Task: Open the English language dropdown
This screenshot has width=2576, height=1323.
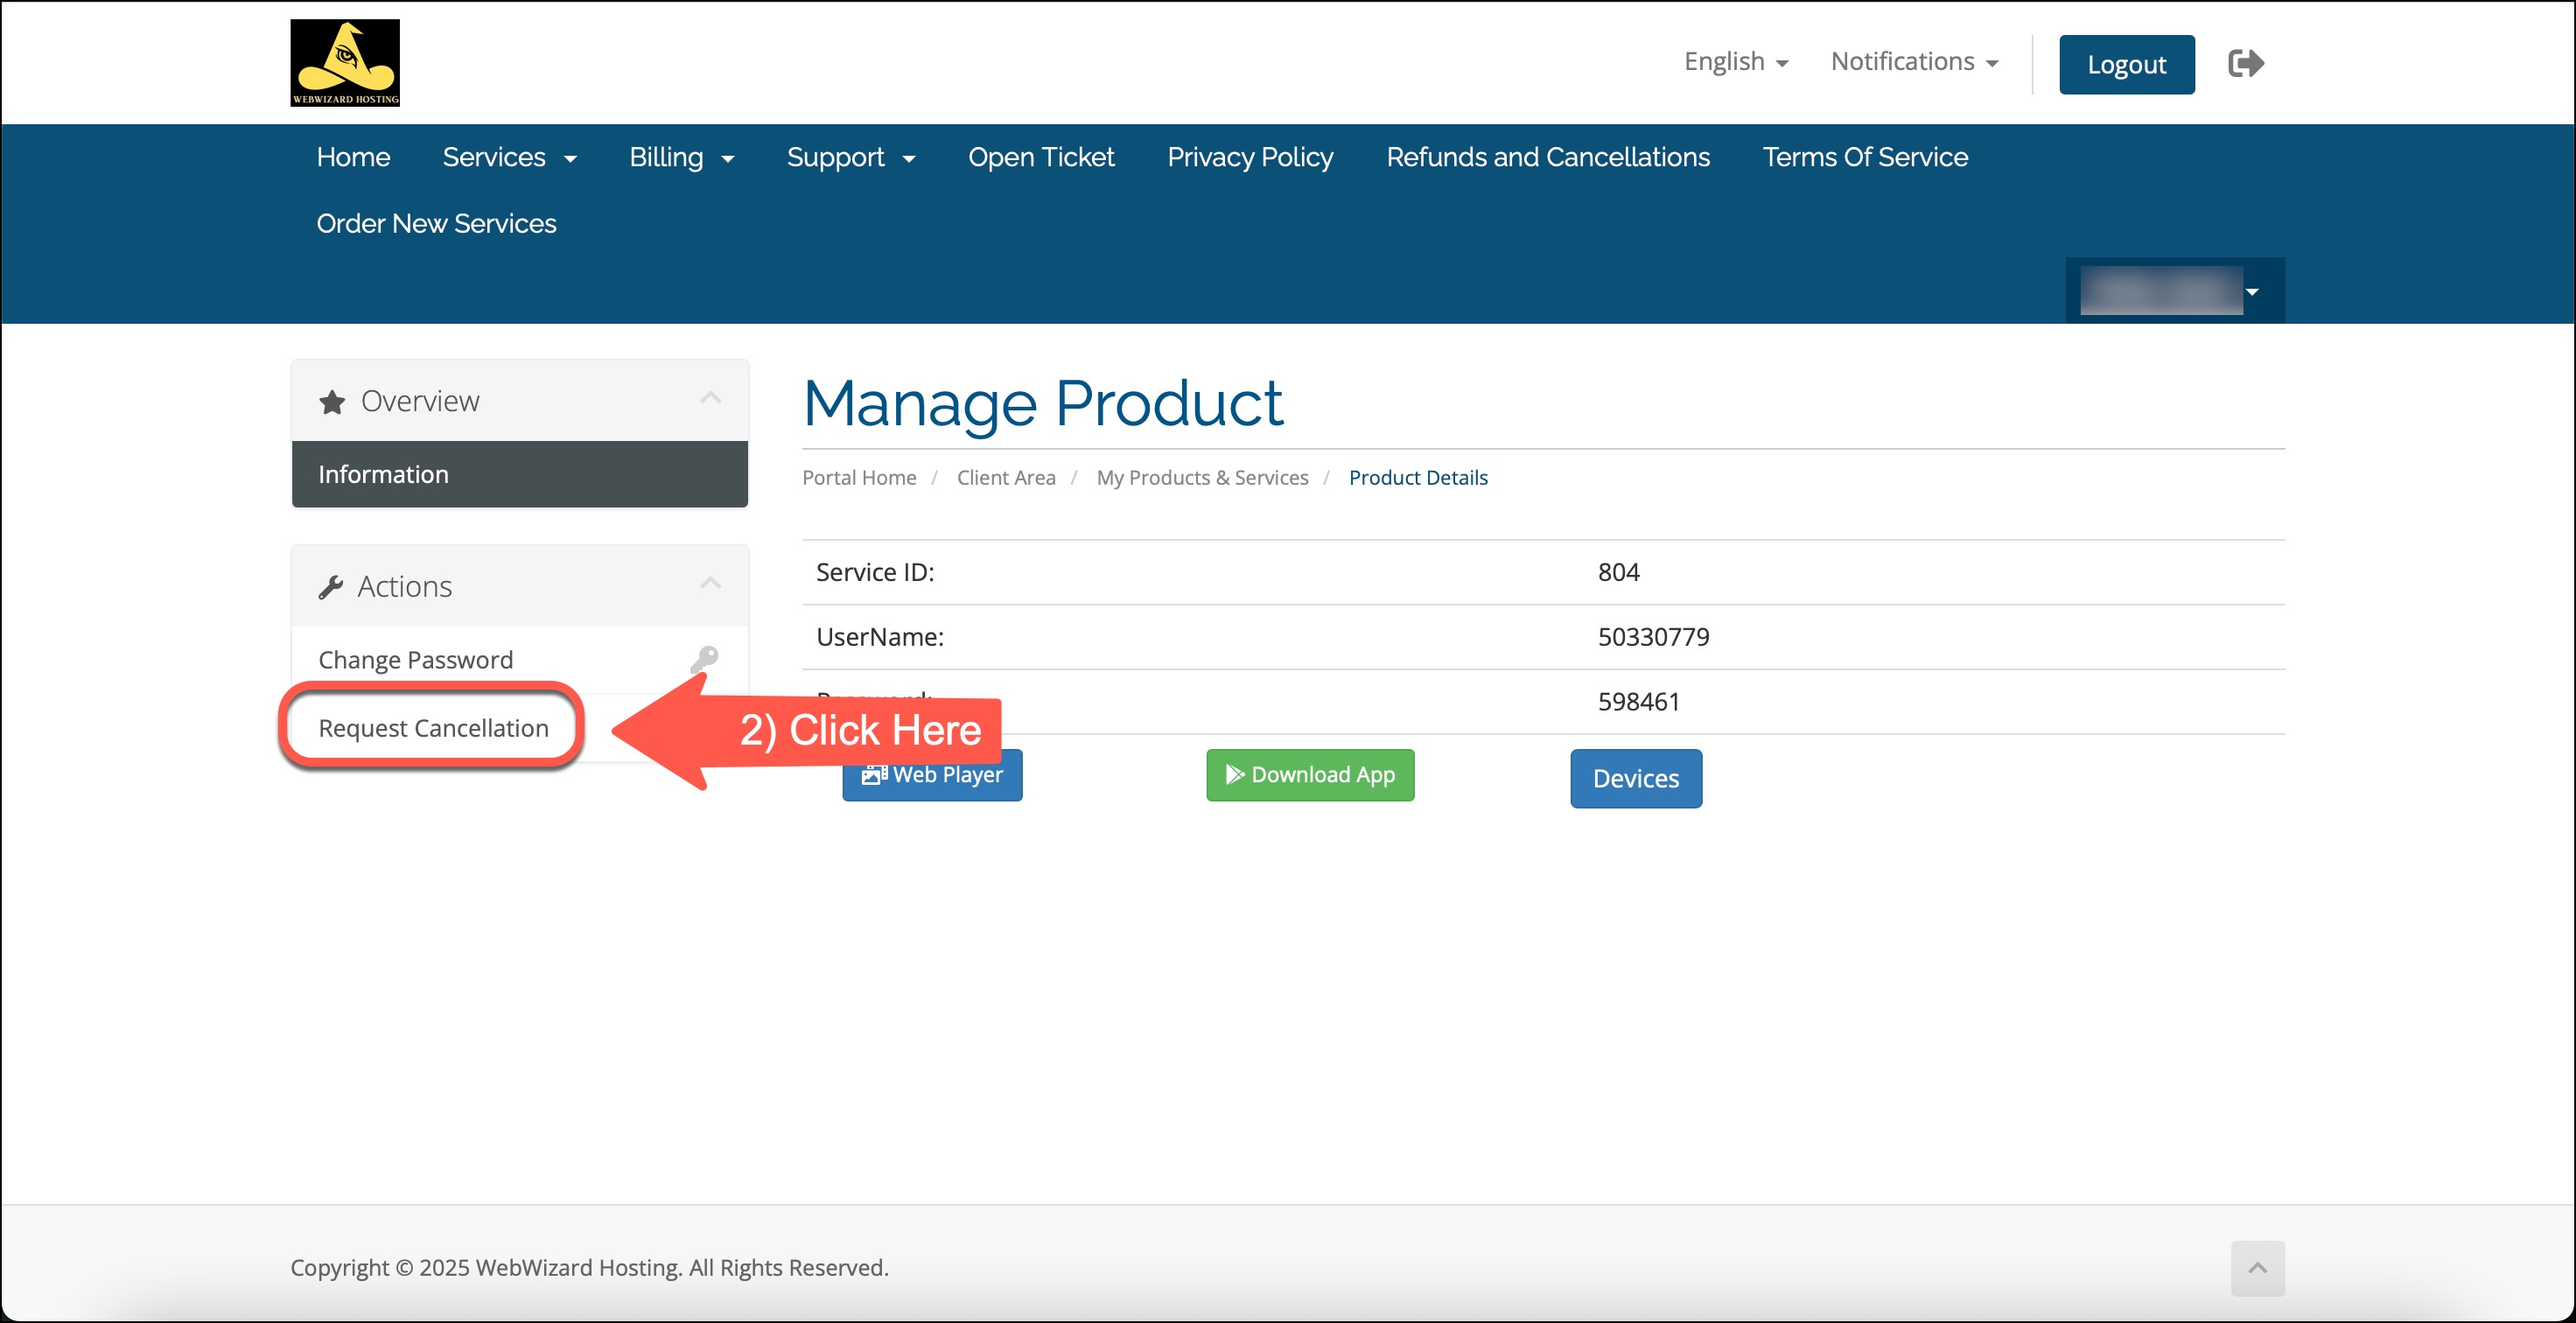Action: tap(1735, 62)
